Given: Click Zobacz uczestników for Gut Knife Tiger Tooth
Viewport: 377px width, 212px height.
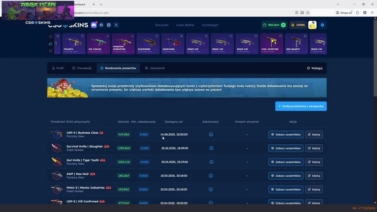Looking at the screenshot, I should 286,162.
